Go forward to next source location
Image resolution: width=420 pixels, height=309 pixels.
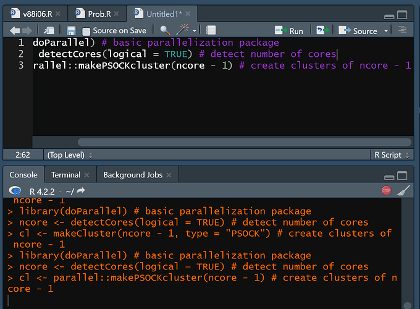click(x=27, y=30)
